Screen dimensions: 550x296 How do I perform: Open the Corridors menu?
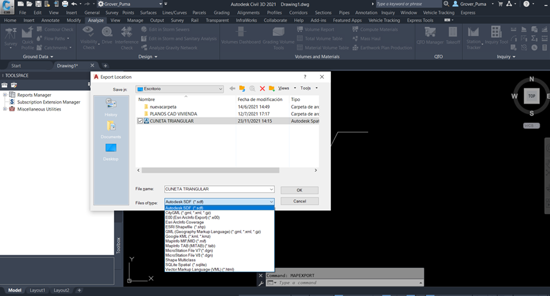point(298,13)
